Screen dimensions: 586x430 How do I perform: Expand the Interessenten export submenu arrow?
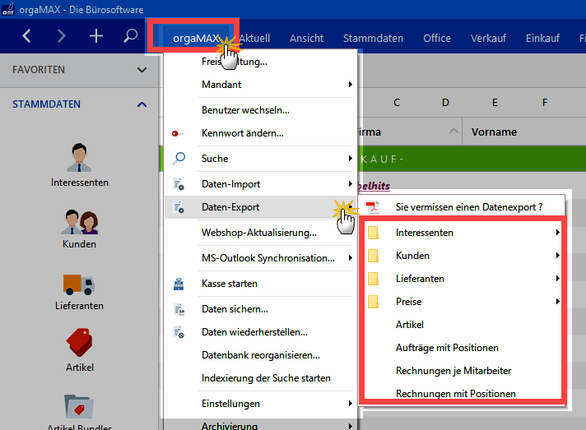coord(557,232)
